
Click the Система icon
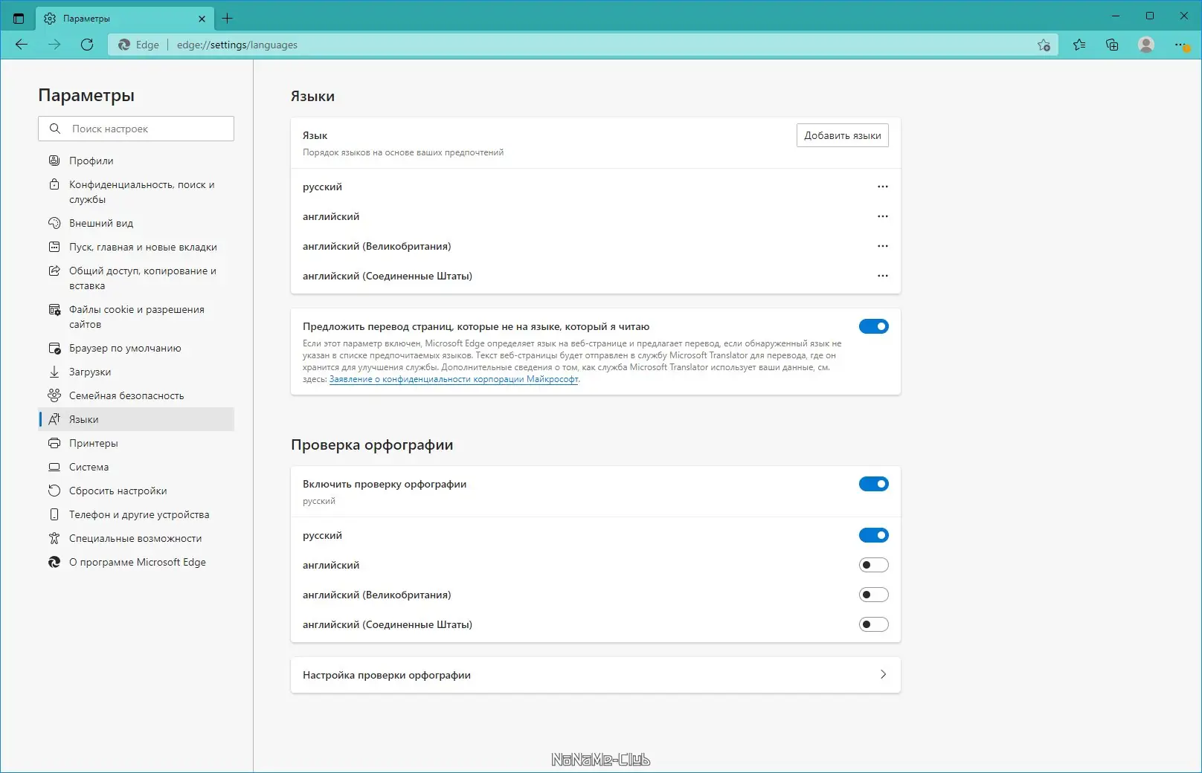pos(54,467)
